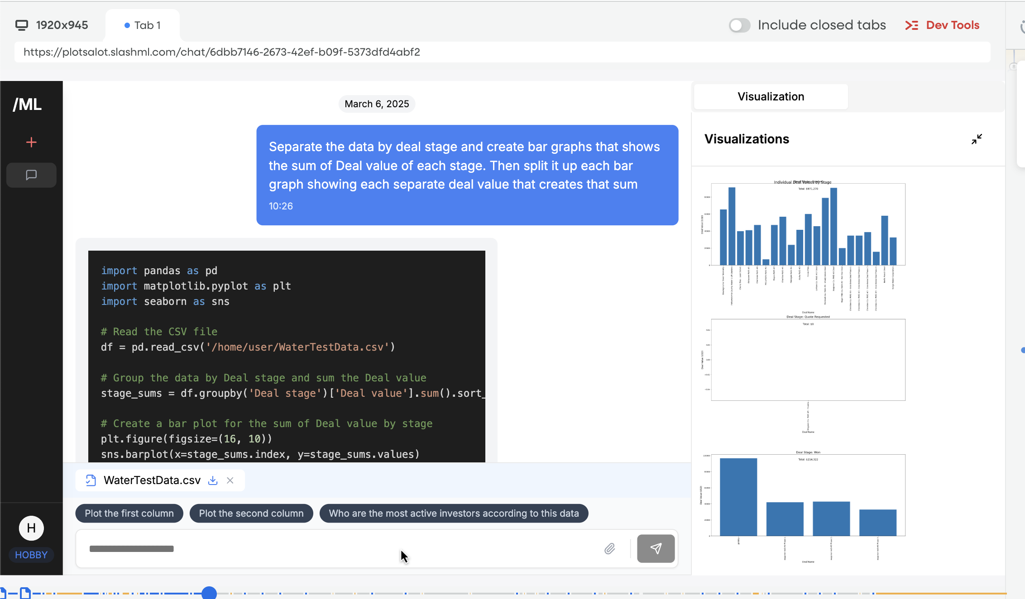
Task: Download WaterTestData.csv file icon
Action: click(213, 480)
